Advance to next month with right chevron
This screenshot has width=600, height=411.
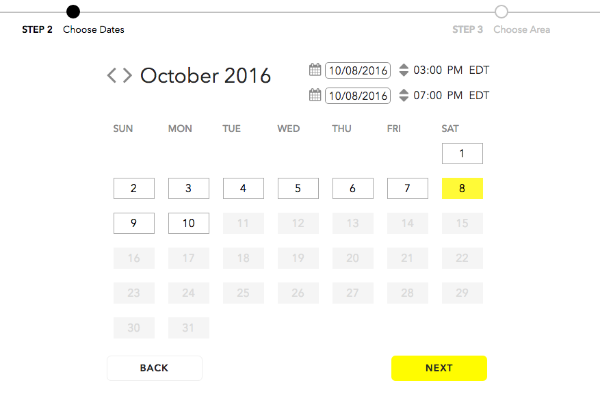click(127, 75)
